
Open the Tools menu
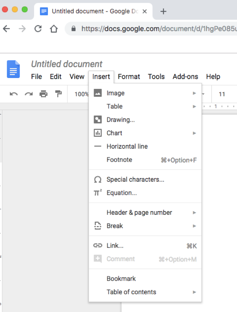[156, 77]
